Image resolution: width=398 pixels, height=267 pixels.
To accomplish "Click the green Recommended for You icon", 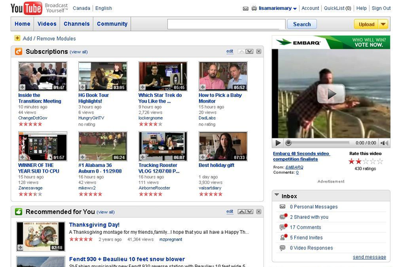I will click(x=19, y=212).
